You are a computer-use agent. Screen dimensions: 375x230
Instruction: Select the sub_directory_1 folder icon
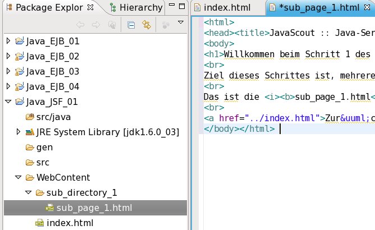click(x=40, y=193)
